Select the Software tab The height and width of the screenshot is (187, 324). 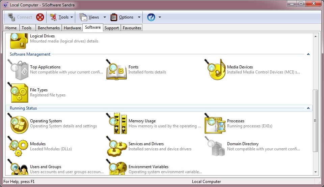(x=93, y=27)
